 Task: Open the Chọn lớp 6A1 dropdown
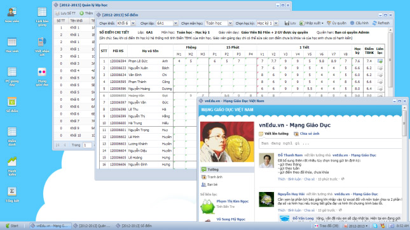(x=175, y=23)
